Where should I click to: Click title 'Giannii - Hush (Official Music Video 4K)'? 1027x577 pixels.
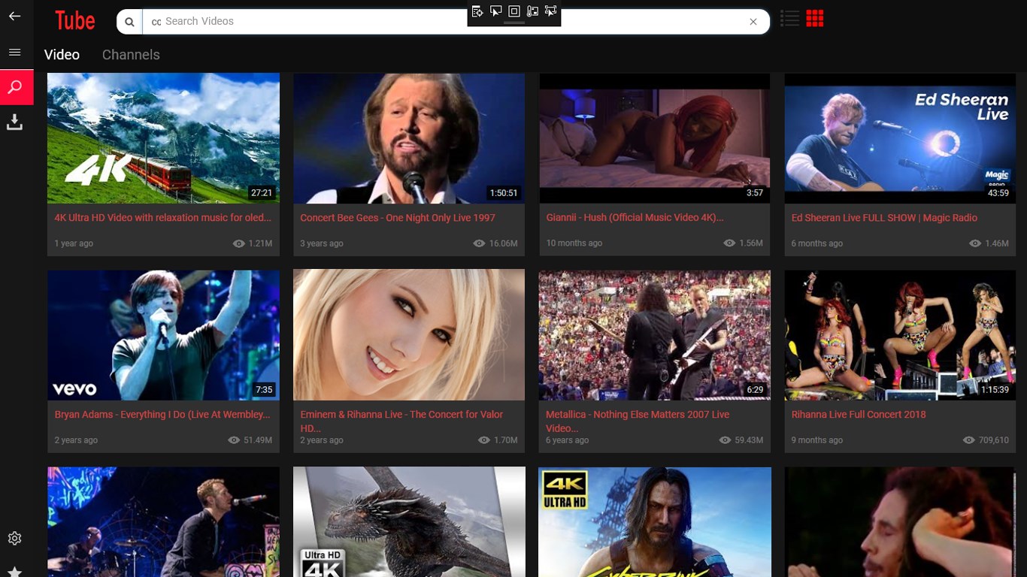(x=635, y=218)
